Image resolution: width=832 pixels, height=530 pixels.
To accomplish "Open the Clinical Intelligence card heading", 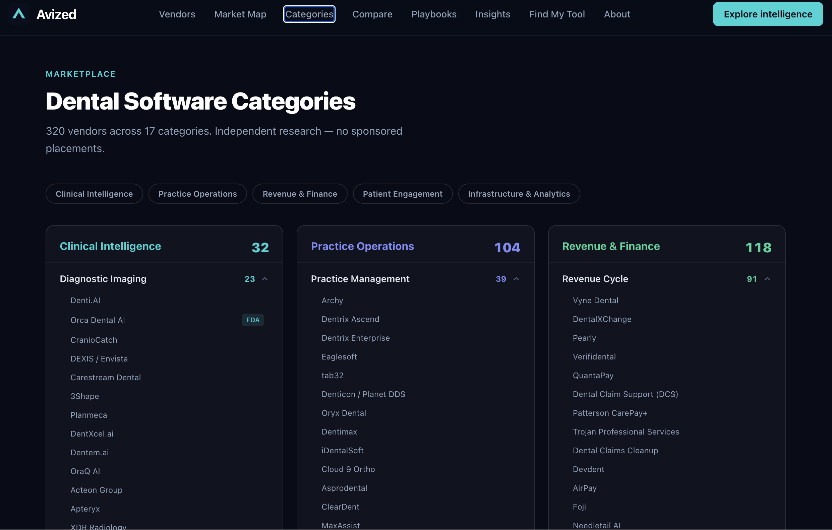I will coord(110,246).
